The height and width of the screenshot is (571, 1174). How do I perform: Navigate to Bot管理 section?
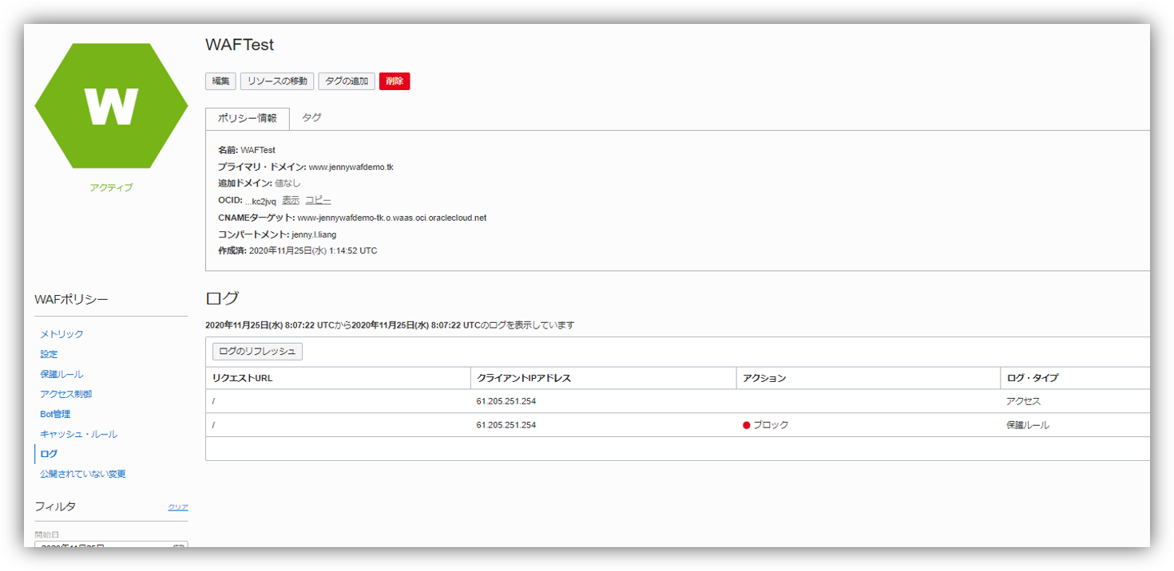click(x=55, y=414)
